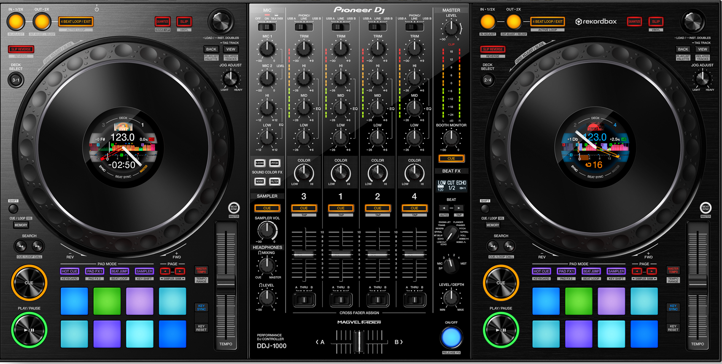The height and width of the screenshot is (364, 722).
Task: Go to next pad page on left deck
Action: click(180, 271)
